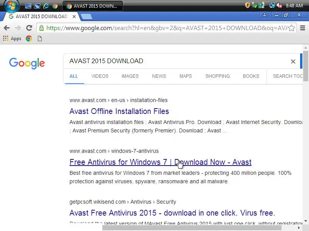Switch to the VIDEOS search tab
The height and width of the screenshot is (231, 309).
click(x=100, y=76)
